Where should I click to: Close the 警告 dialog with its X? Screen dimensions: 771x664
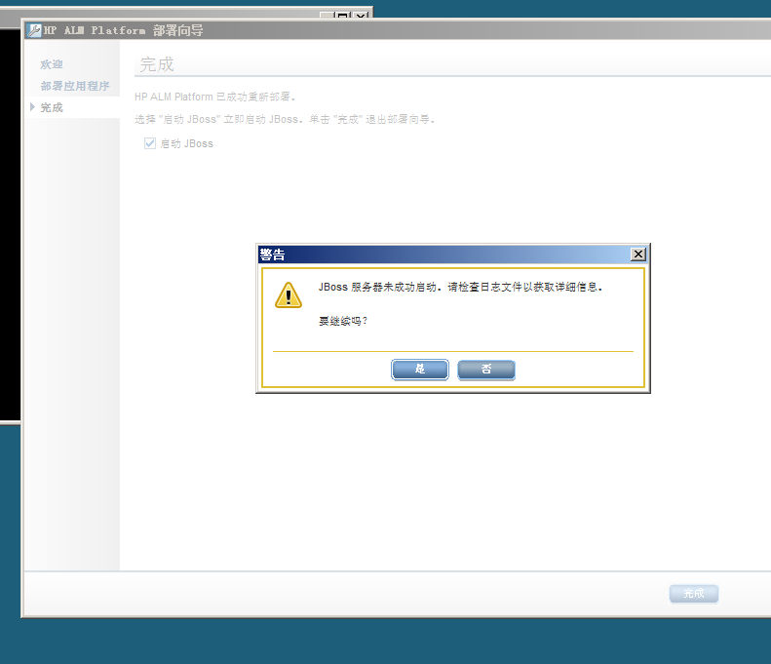point(637,254)
